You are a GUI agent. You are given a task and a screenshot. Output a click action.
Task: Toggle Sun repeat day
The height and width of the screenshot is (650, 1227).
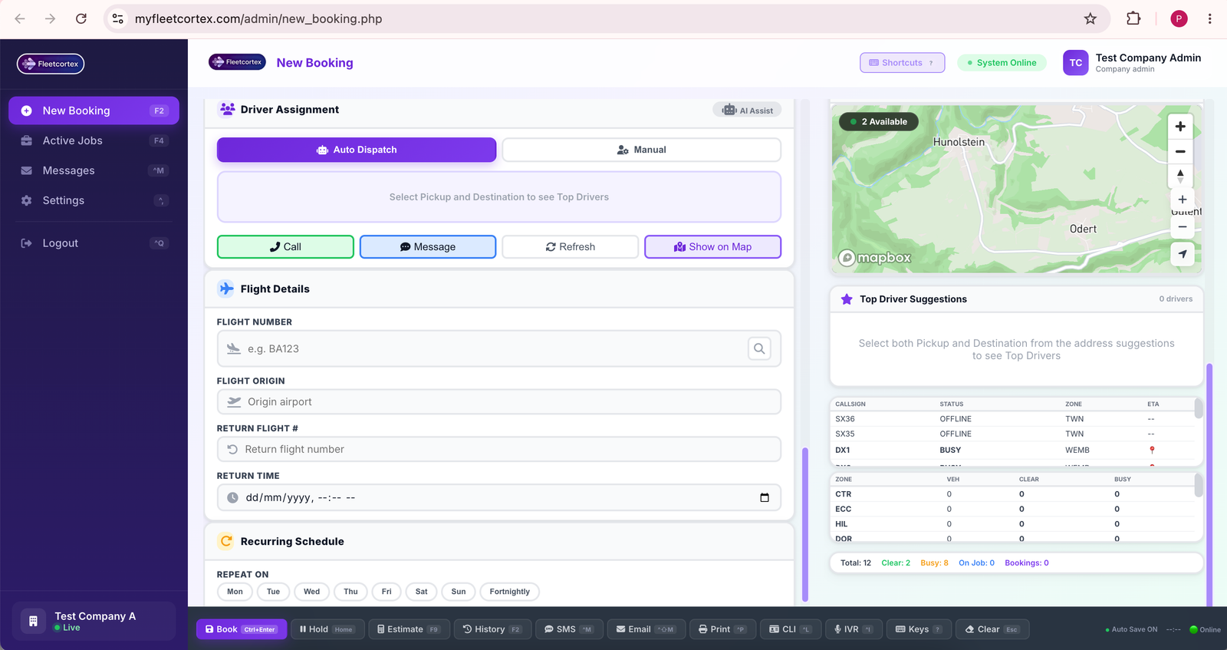[459, 592]
